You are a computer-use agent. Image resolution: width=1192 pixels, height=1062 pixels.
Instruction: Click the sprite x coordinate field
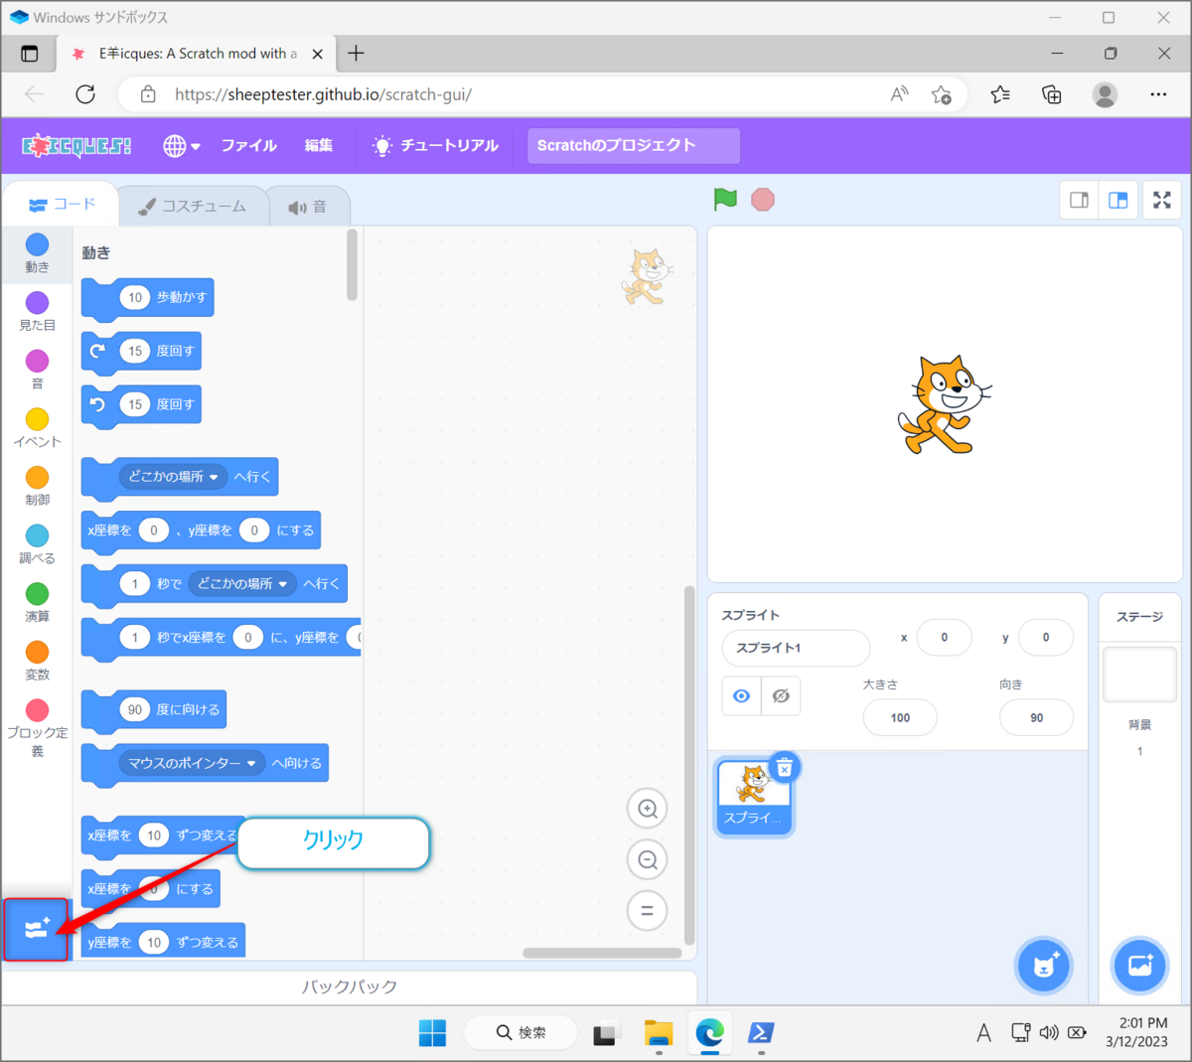point(944,638)
